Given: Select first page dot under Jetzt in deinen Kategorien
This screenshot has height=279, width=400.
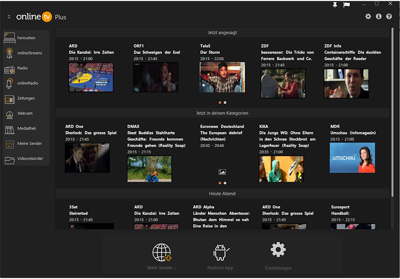Looking at the screenshot, I should pyautogui.click(x=220, y=183).
